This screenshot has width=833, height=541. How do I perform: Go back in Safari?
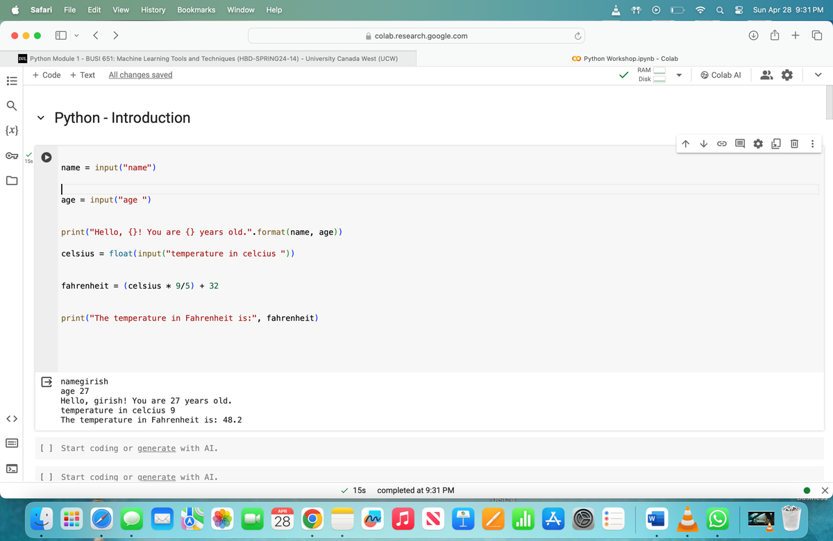tap(97, 35)
